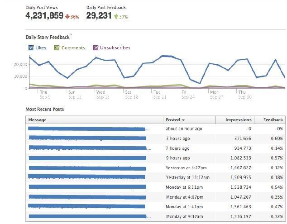The width and height of the screenshot is (287, 224).
Task: Click the green up arrow next to 37%
Action: [x=116, y=16]
